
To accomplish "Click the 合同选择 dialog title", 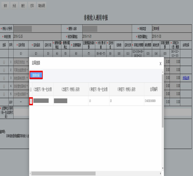I will pyautogui.click(x=36, y=63).
